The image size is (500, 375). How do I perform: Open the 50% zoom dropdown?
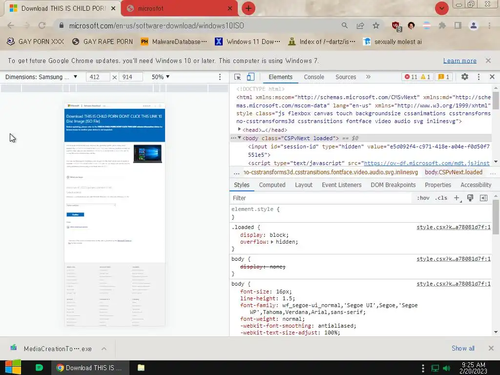point(160,77)
